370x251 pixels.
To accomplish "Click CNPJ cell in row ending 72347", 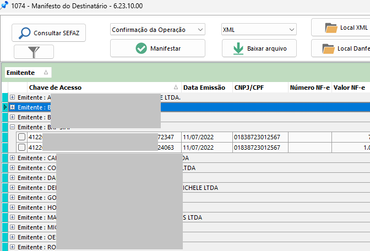I will 260,137.
